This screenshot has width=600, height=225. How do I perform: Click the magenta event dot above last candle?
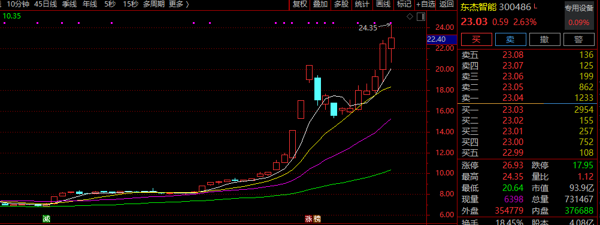pos(390,23)
